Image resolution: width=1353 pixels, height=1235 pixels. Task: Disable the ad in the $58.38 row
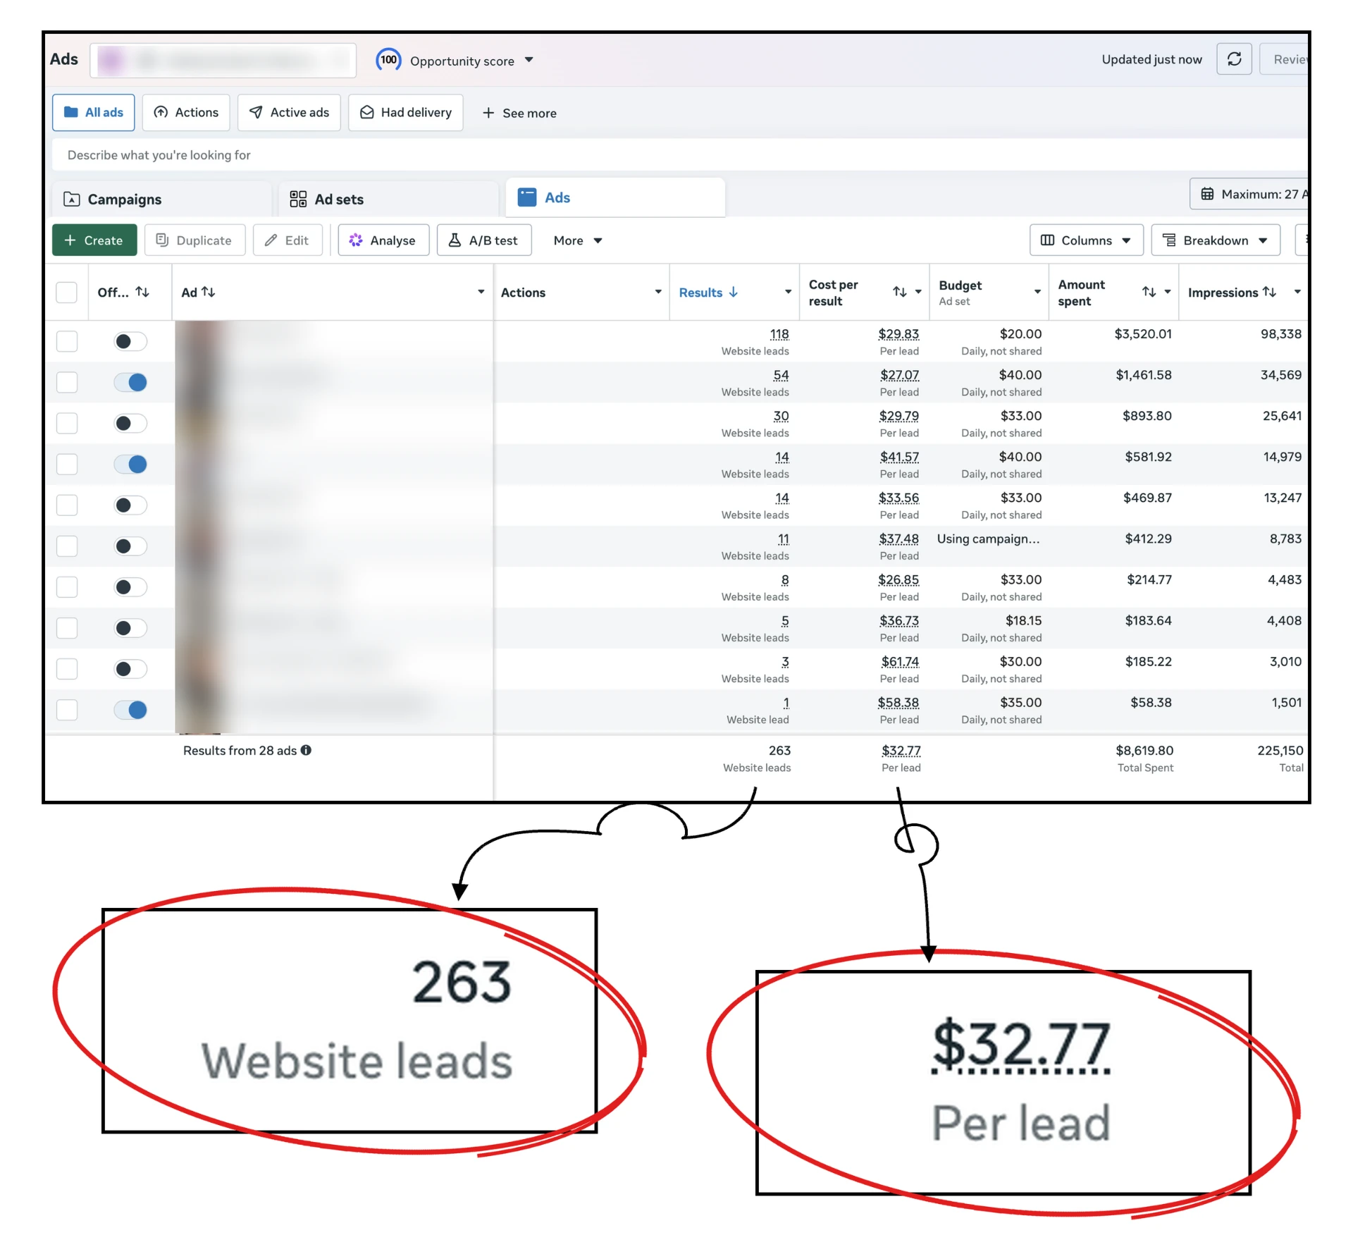click(x=130, y=709)
